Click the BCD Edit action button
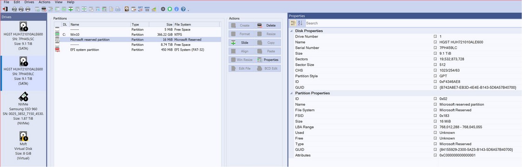 (268, 69)
